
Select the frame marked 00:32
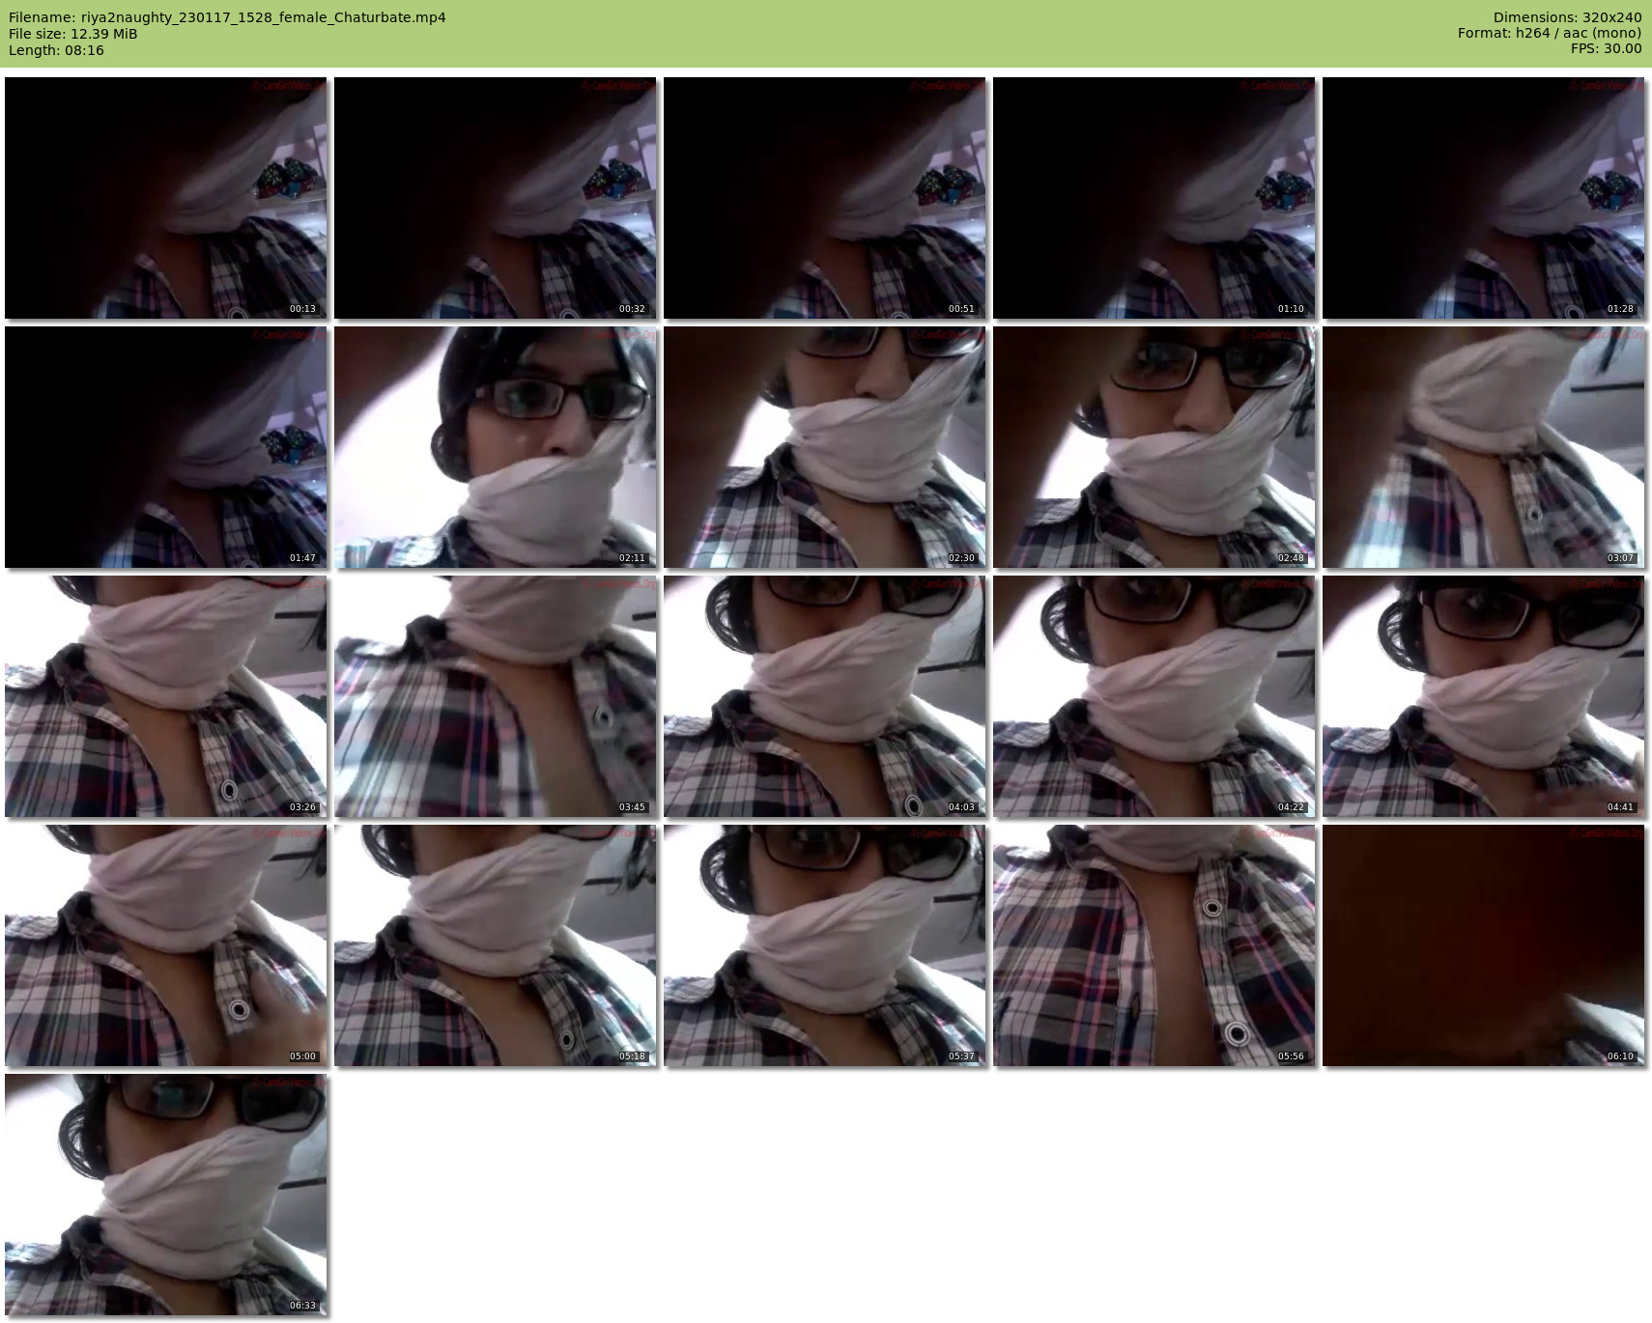pyautogui.click(x=495, y=198)
